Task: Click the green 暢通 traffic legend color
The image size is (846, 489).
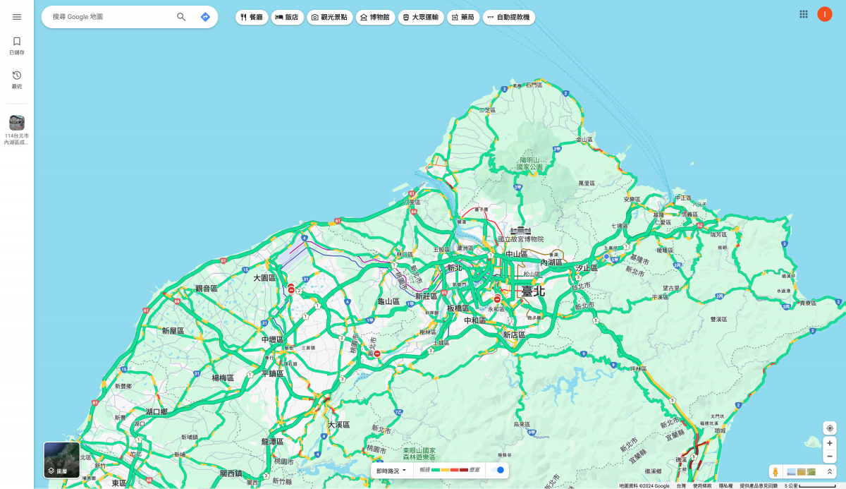Action: tap(435, 470)
